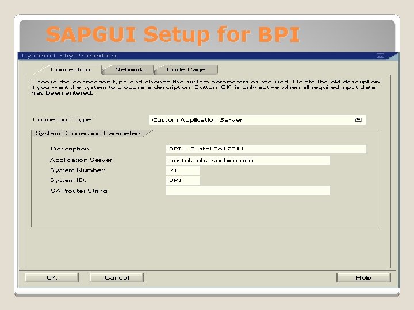Switch to the Connection tab
The image size is (414, 310).
coord(70,69)
